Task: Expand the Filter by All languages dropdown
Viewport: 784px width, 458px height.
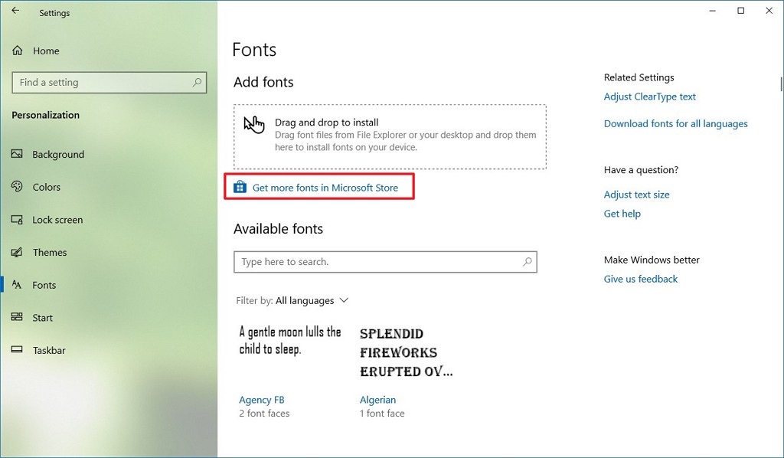Action: coord(292,300)
